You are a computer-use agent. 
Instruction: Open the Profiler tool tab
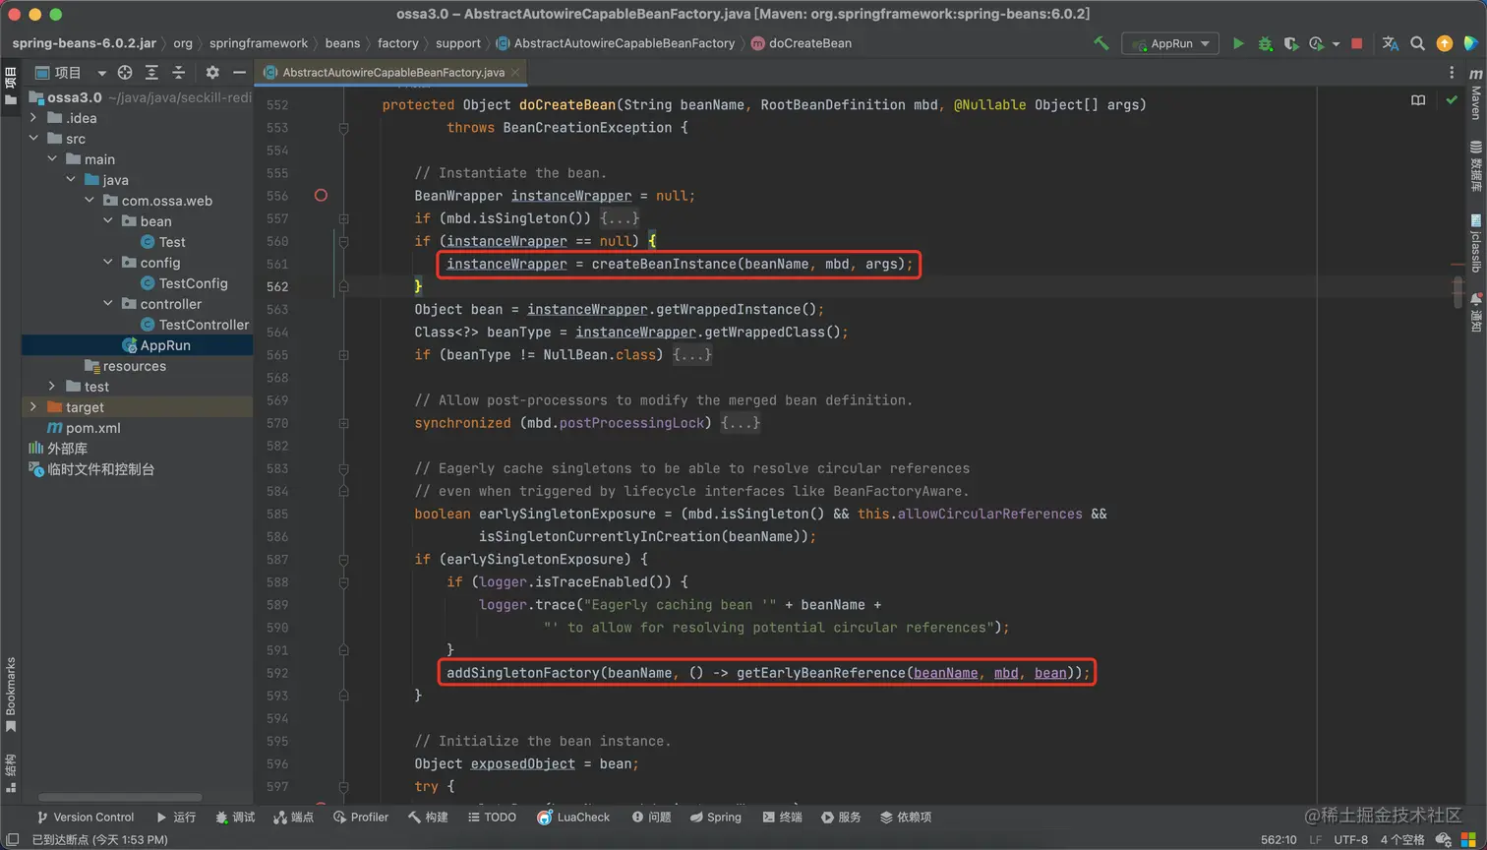(x=361, y=817)
